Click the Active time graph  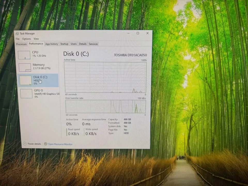(x=105, y=77)
